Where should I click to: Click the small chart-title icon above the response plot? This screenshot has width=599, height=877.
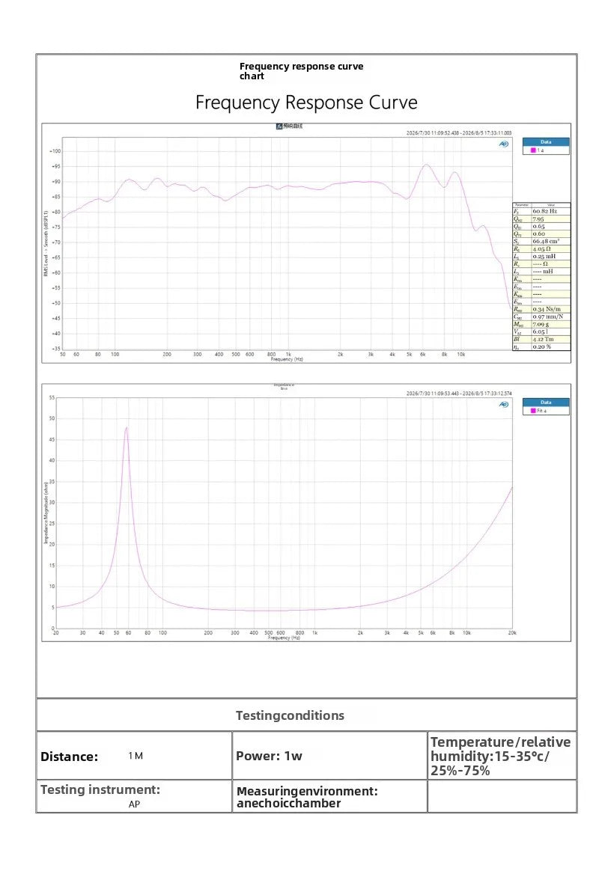(279, 126)
